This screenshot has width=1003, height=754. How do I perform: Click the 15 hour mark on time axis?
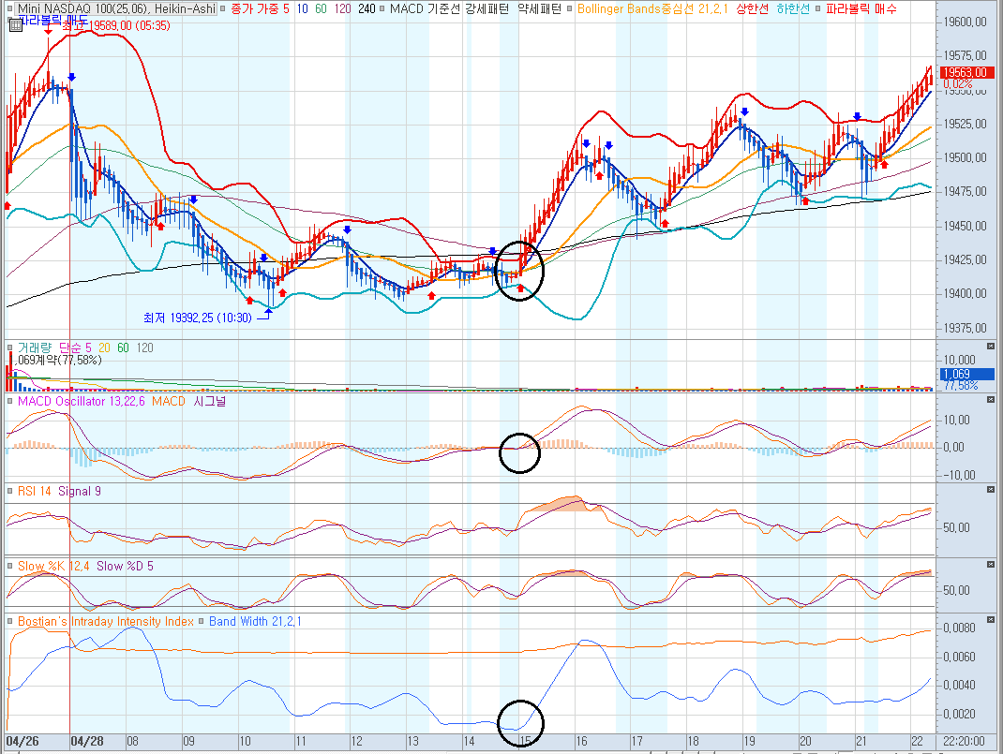coord(524,741)
